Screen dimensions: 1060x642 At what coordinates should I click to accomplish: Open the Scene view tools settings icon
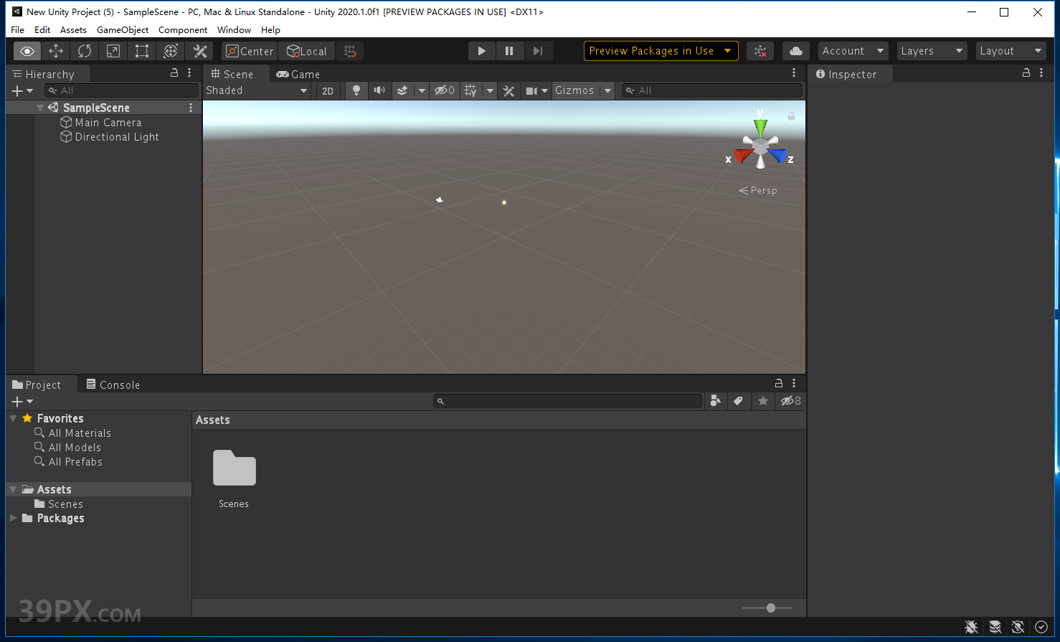pos(508,90)
